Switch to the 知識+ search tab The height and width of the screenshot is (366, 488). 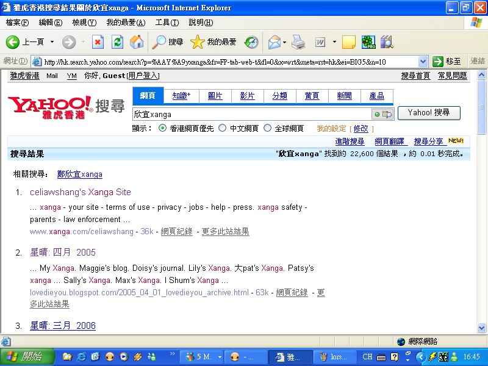181,96
